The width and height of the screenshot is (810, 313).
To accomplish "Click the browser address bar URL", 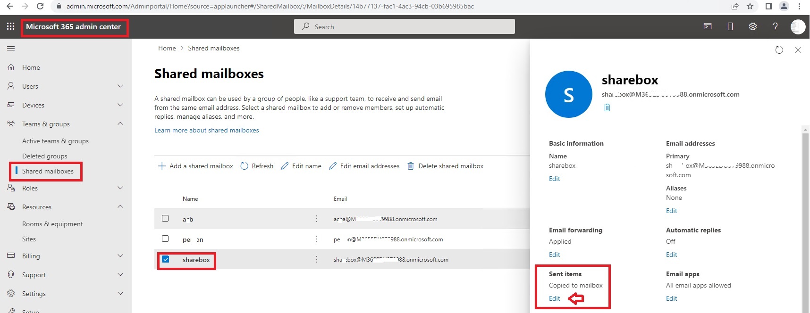I will [x=270, y=6].
